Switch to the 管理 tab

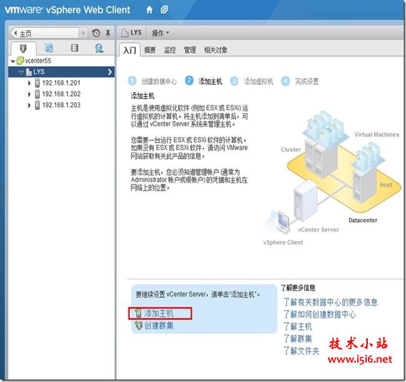pos(190,50)
